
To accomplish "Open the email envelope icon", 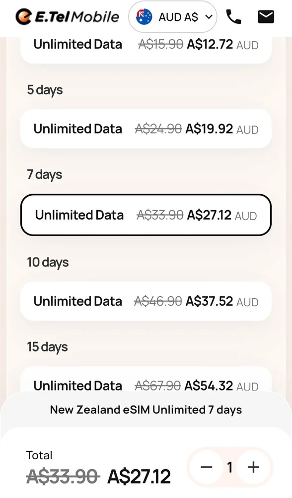I will tap(266, 17).
